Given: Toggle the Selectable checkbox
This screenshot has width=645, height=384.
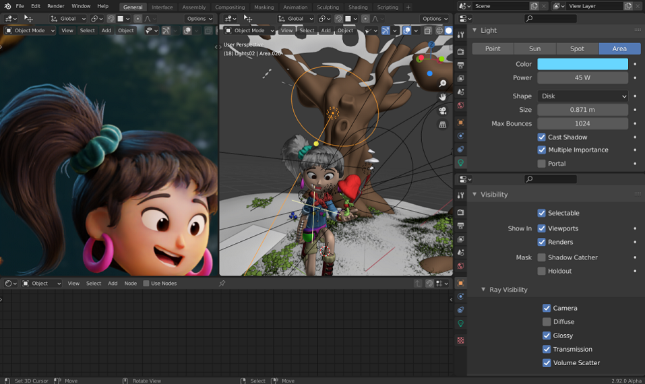Looking at the screenshot, I should pyautogui.click(x=541, y=213).
